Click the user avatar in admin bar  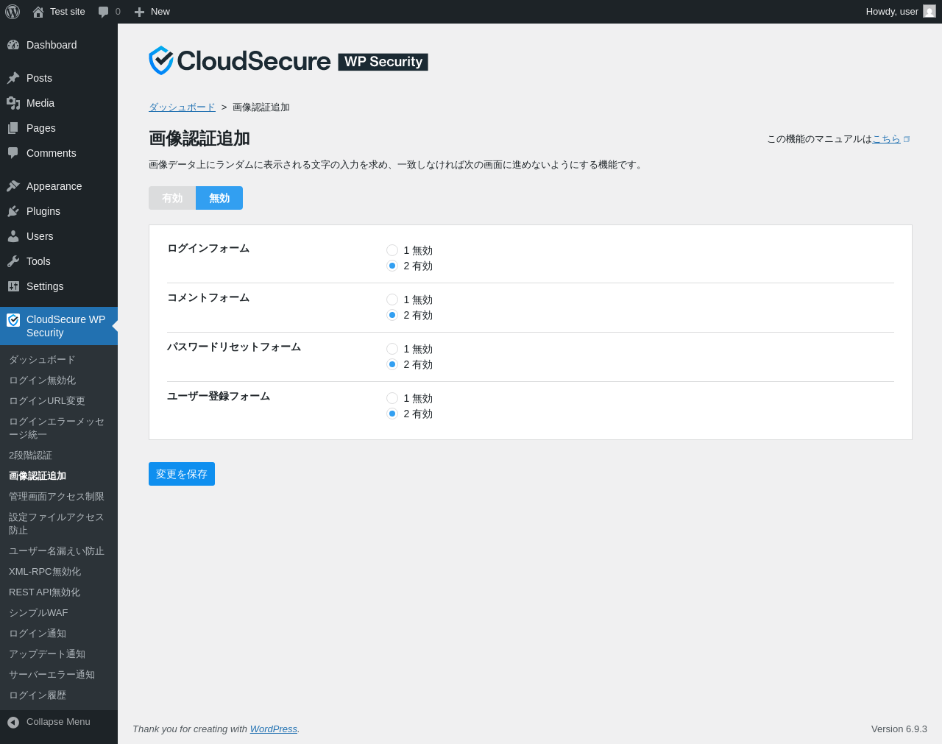tap(929, 11)
